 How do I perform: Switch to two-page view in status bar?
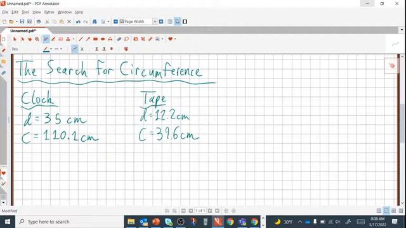click(393, 211)
